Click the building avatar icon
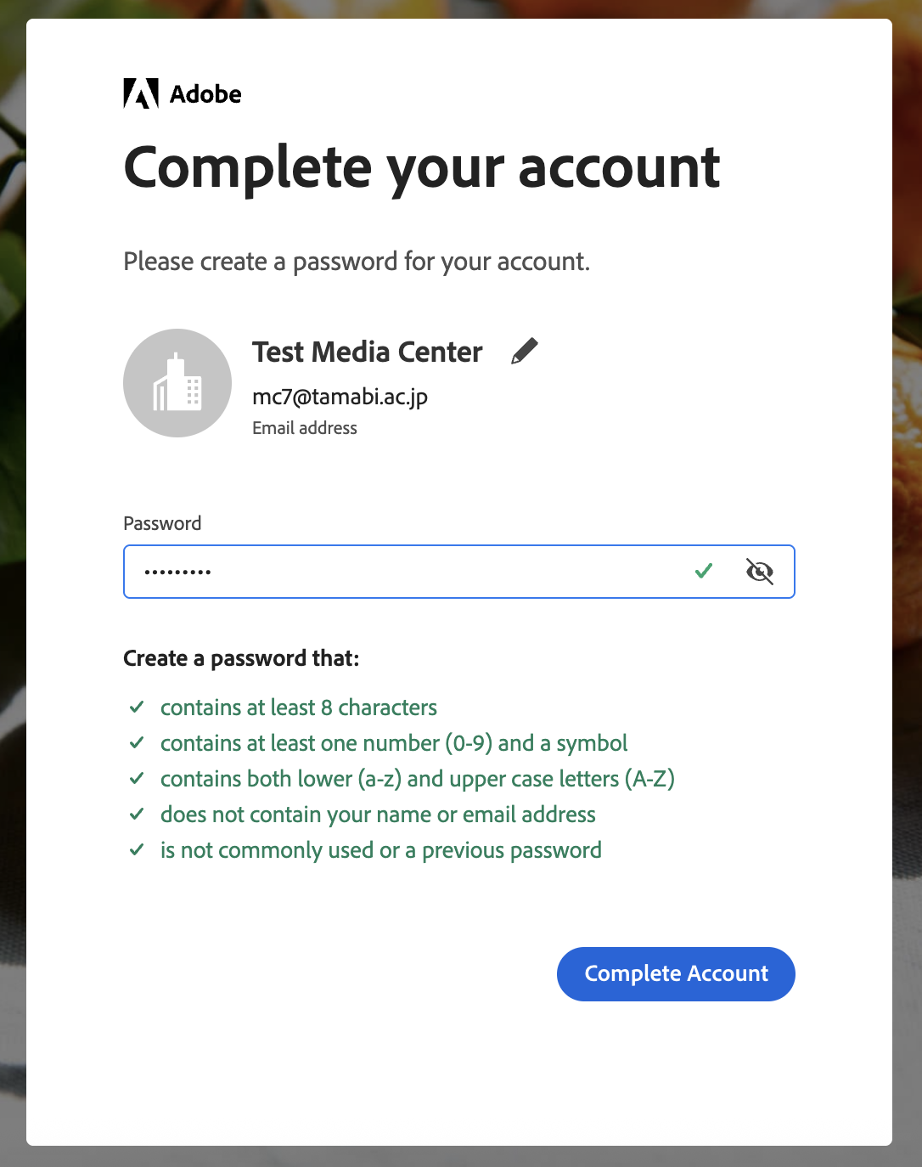The height and width of the screenshot is (1167, 922). click(177, 383)
